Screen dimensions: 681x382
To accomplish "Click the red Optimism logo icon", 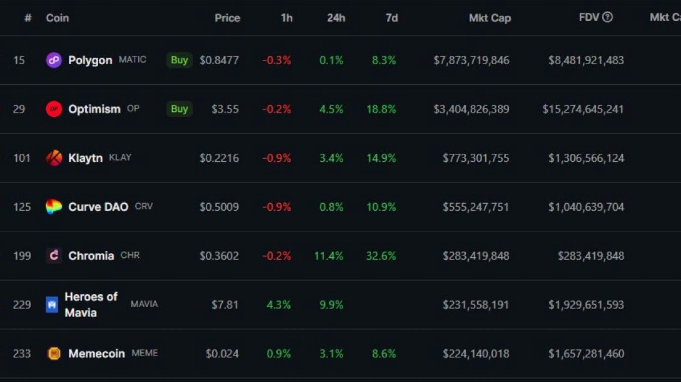I will click(54, 109).
